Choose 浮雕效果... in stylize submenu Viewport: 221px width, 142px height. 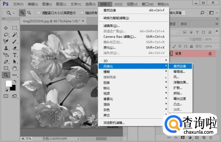(x=180, y=82)
